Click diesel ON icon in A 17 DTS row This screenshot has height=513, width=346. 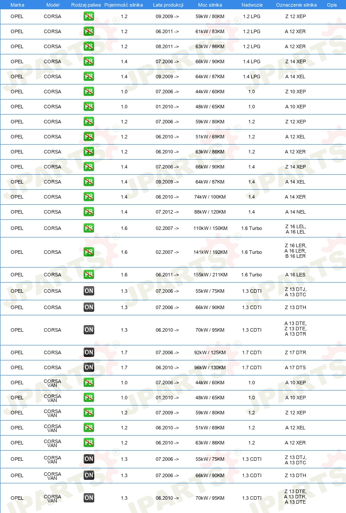coord(88,368)
